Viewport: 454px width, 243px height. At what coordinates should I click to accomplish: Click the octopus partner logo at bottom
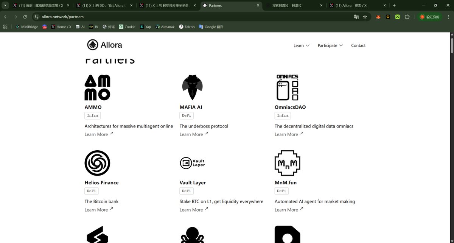pos(193,235)
